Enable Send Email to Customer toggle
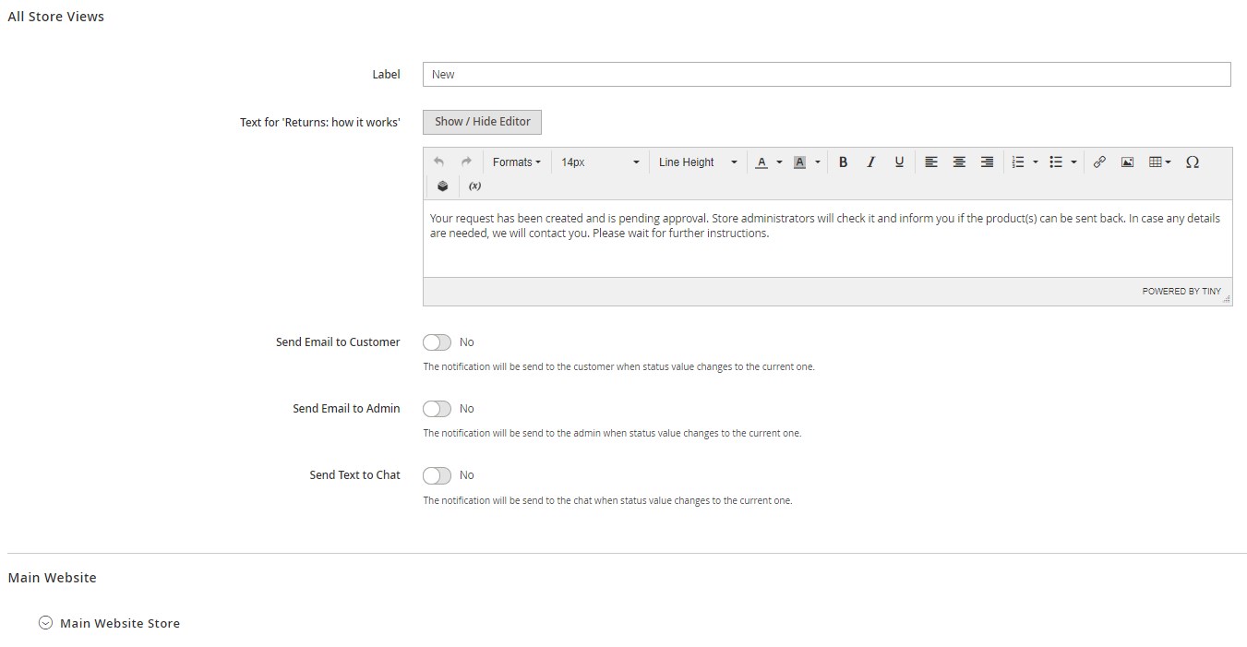The image size is (1247, 647). [x=437, y=342]
